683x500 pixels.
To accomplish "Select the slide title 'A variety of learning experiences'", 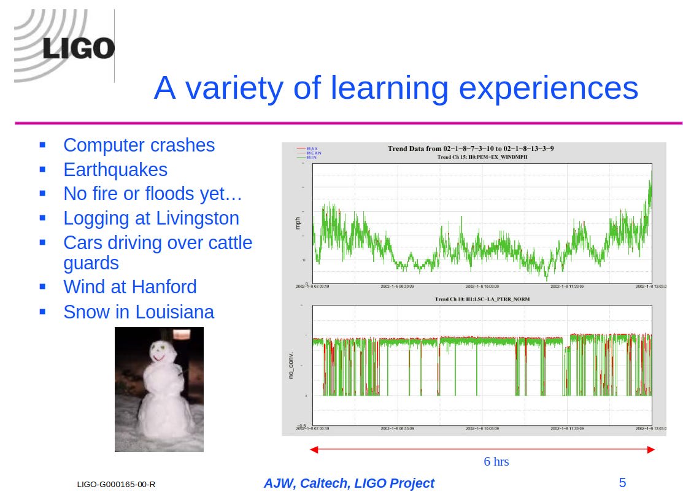I will (396, 88).
